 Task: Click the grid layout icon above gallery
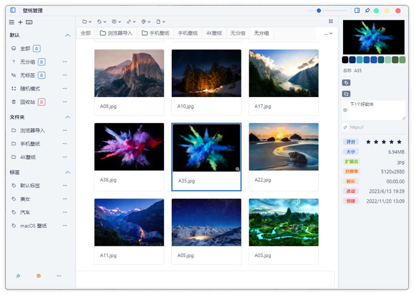tap(331, 21)
